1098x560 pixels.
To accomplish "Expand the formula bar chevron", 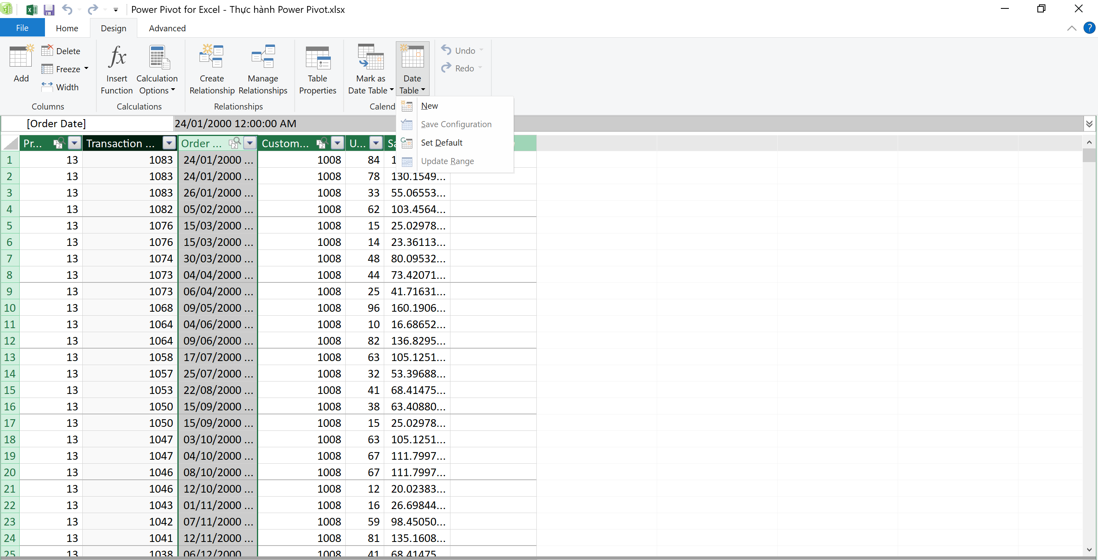I will tap(1089, 124).
